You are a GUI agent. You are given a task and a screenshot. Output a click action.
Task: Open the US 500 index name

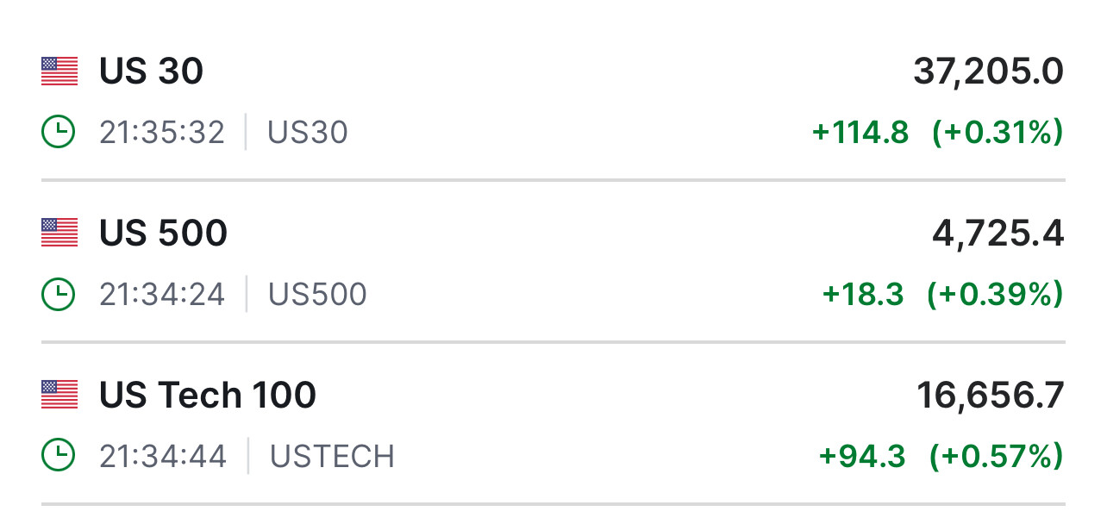tap(163, 233)
